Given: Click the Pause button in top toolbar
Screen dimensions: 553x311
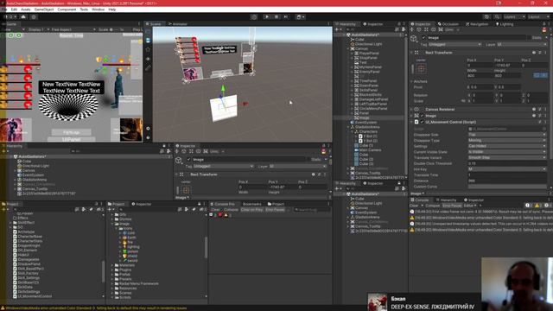Looking at the screenshot, I should point(276,16).
